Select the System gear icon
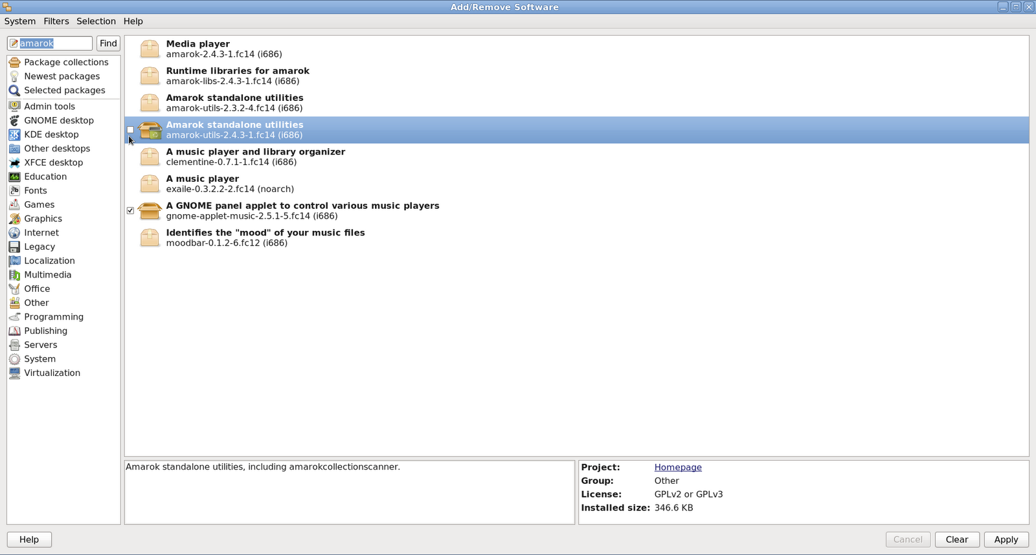Image resolution: width=1036 pixels, height=555 pixels. click(14, 358)
